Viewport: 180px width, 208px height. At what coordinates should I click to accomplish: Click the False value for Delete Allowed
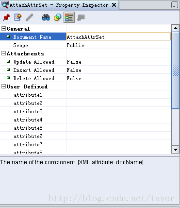(x=74, y=78)
